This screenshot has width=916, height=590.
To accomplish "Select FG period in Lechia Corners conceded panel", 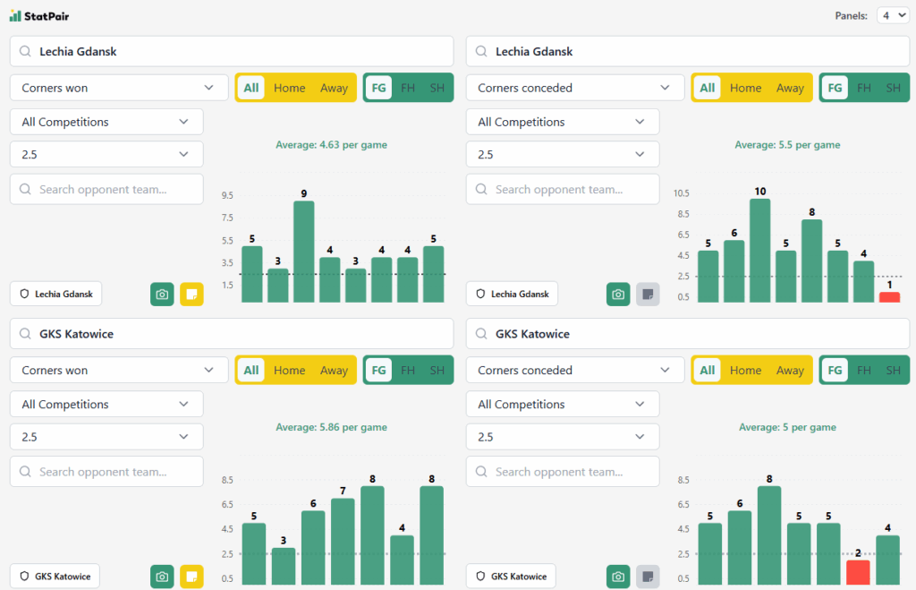I will point(835,88).
